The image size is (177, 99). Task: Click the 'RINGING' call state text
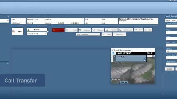pyautogui.click(x=30, y=23)
